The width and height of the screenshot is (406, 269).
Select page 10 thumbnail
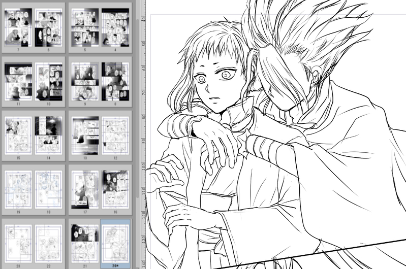tap(48, 82)
